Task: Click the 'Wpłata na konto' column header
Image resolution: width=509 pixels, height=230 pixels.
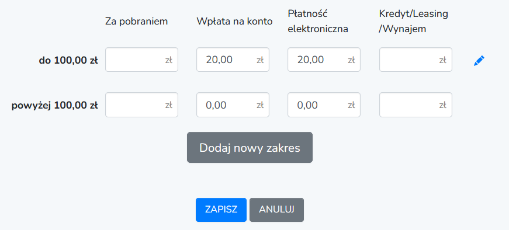Action: [234, 22]
